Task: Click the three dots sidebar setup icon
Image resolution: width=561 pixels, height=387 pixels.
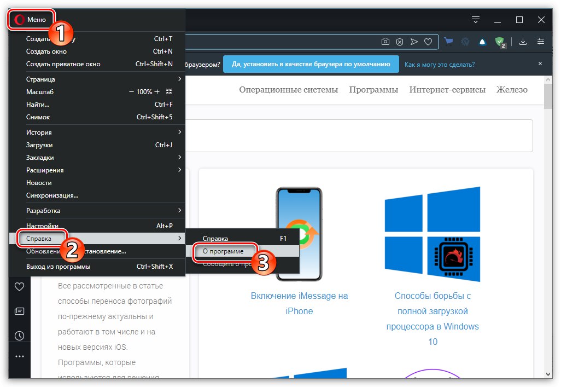Action: click(x=19, y=356)
